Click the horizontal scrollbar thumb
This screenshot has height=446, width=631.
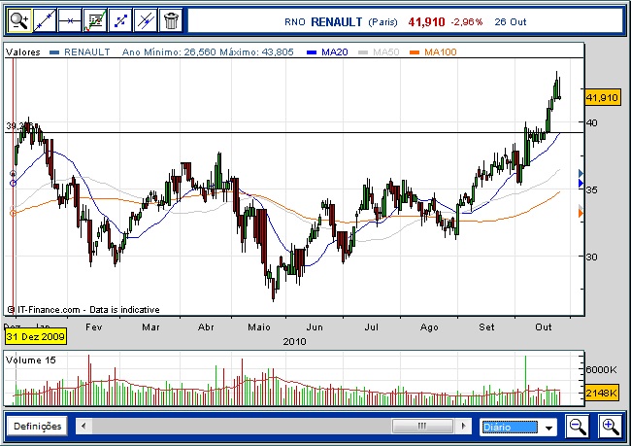coord(422,426)
